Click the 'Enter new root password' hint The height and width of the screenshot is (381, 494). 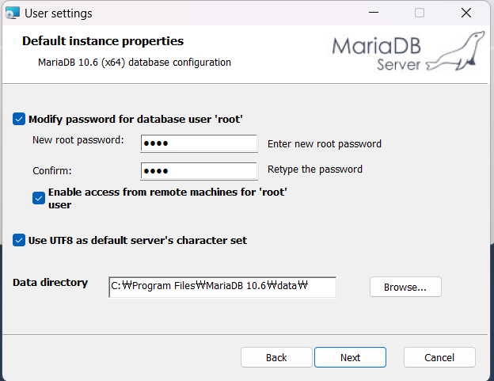click(x=325, y=144)
